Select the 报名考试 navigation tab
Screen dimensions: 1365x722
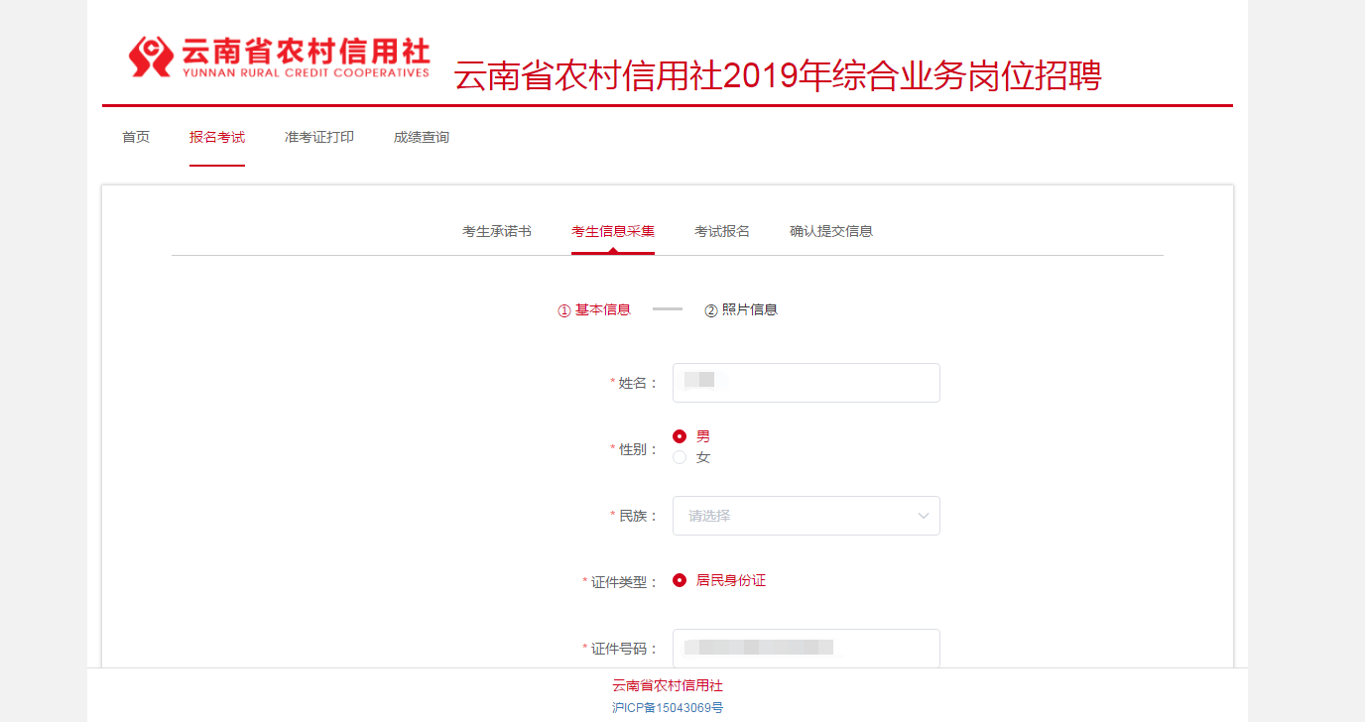click(x=217, y=138)
